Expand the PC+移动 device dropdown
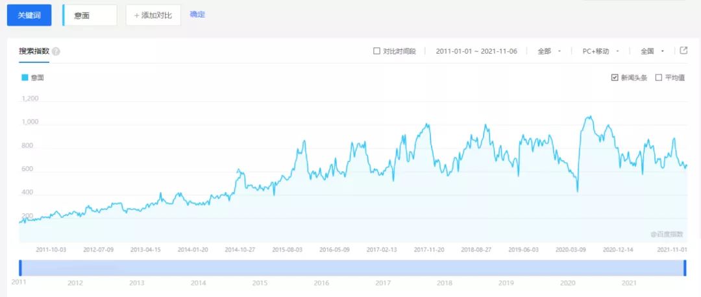Viewport: 701px width, 297px height. click(x=600, y=51)
